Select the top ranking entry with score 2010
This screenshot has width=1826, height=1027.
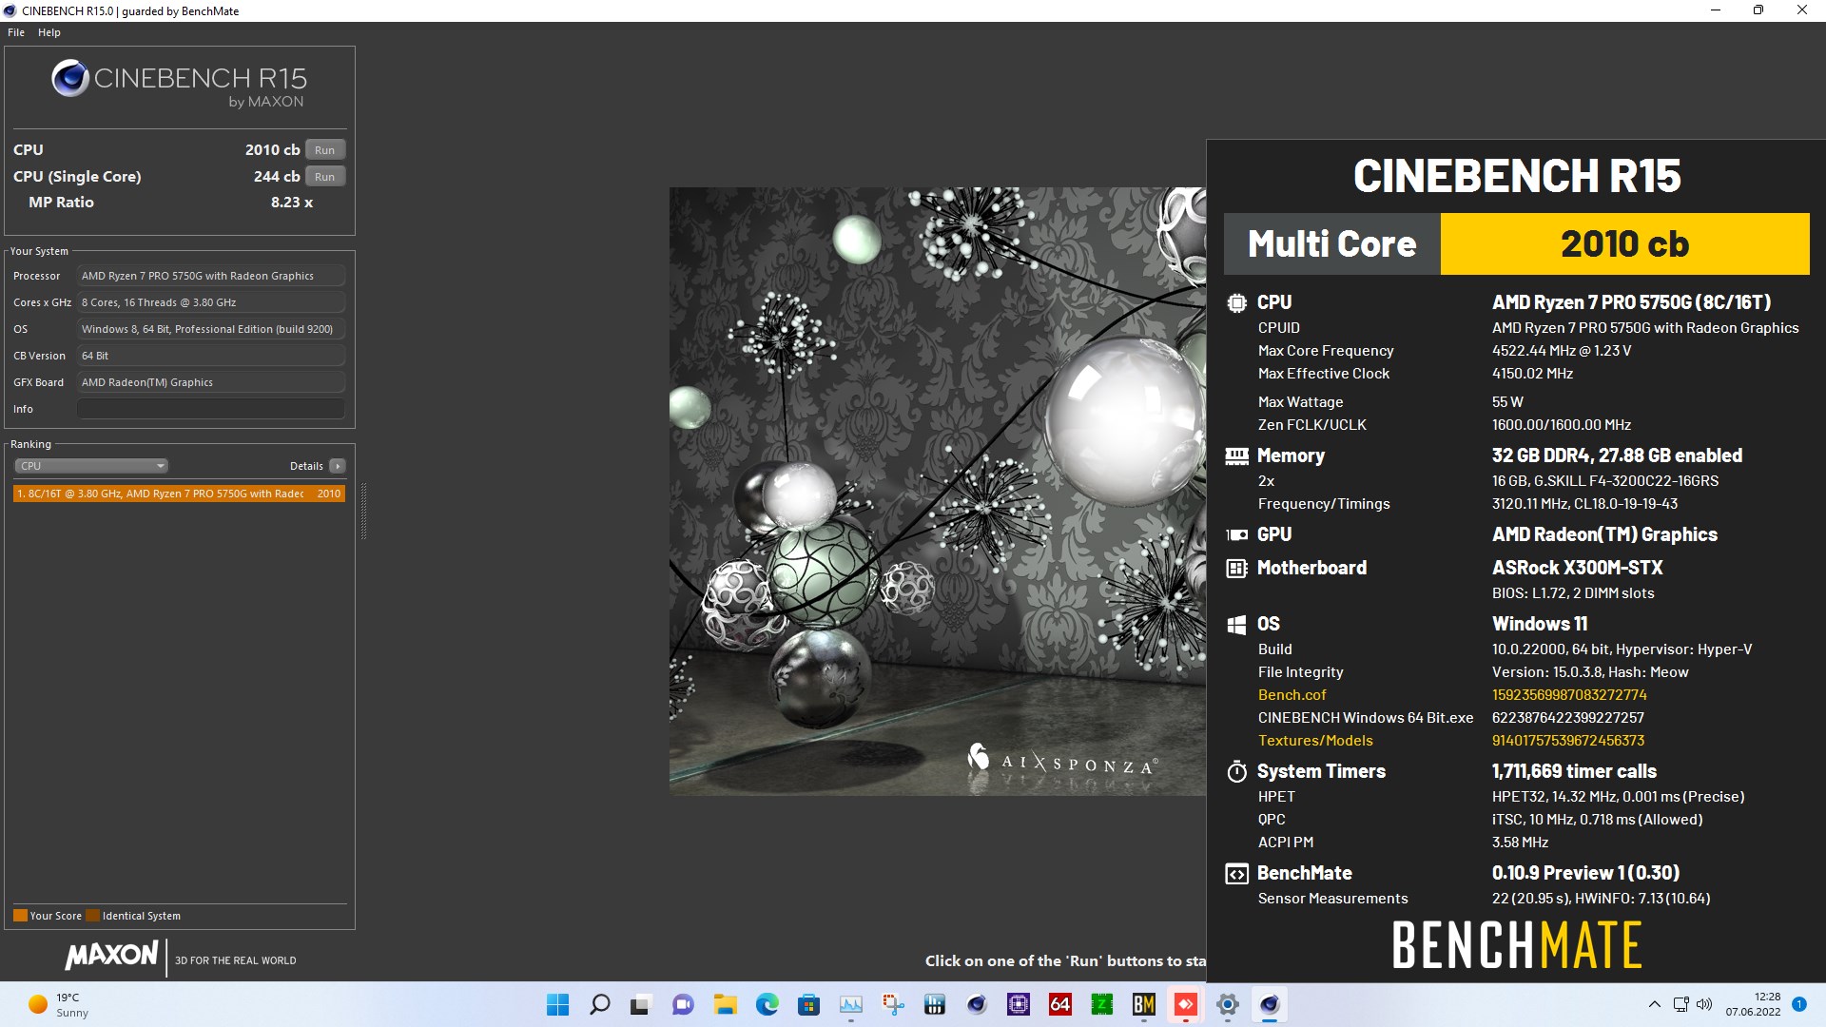tap(179, 494)
